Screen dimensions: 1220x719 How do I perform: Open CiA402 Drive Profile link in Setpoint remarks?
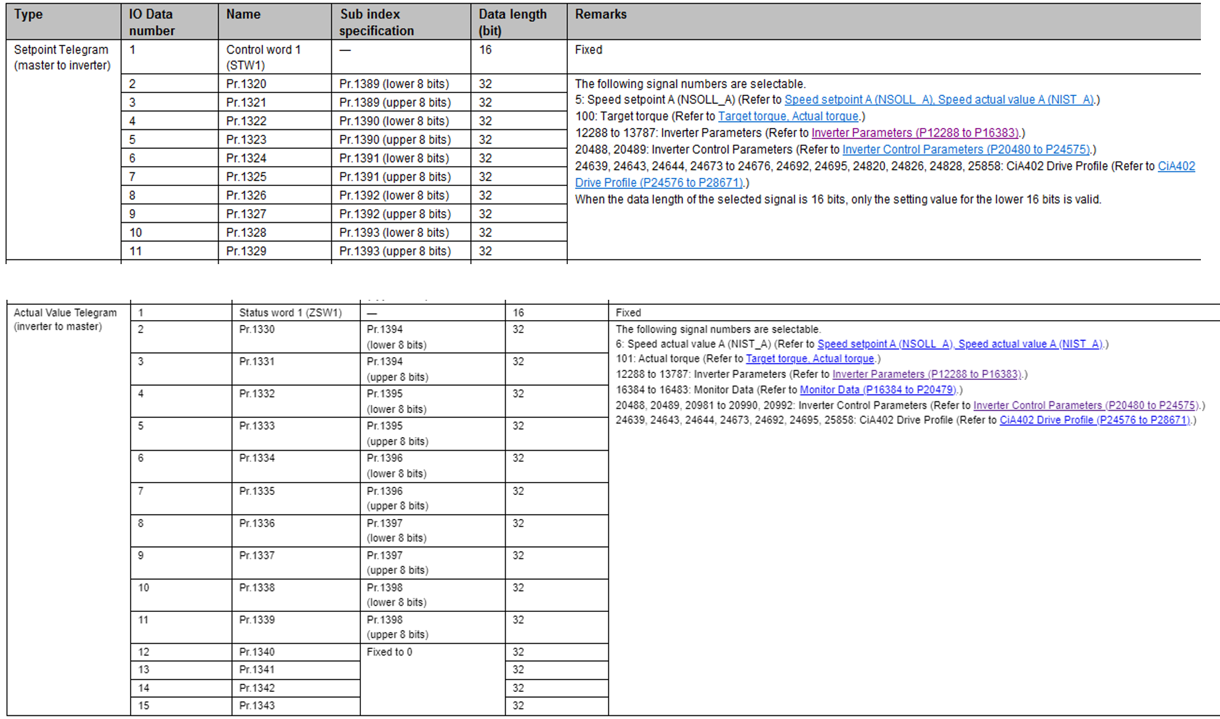pos(885,175)
